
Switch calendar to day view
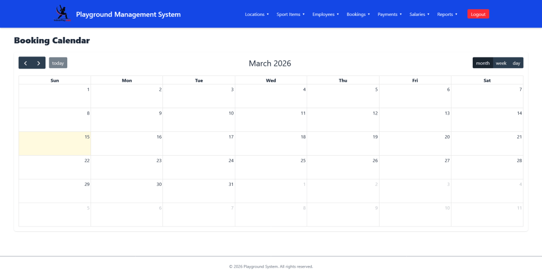tap(516, 63)
